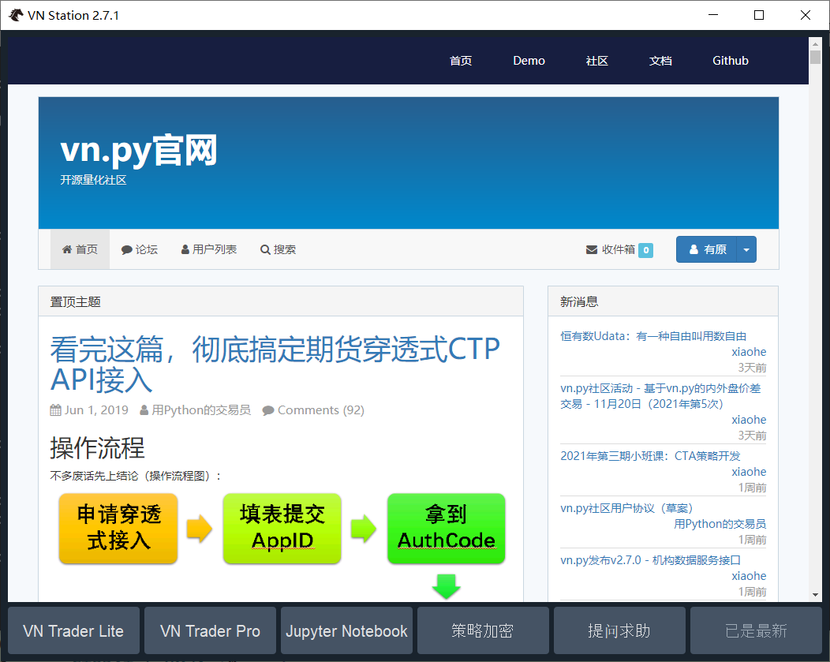Viewport: 830px width, 662px height.
Task: Click the magnifier icon on the 搜索 tab
Action: [265, 249]
